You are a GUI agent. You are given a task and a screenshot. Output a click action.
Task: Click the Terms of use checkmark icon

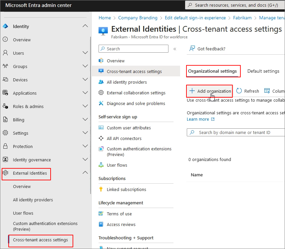101,214
